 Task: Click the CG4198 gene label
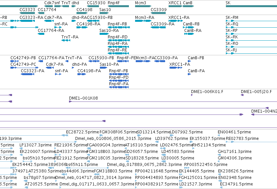coord(84,9)
